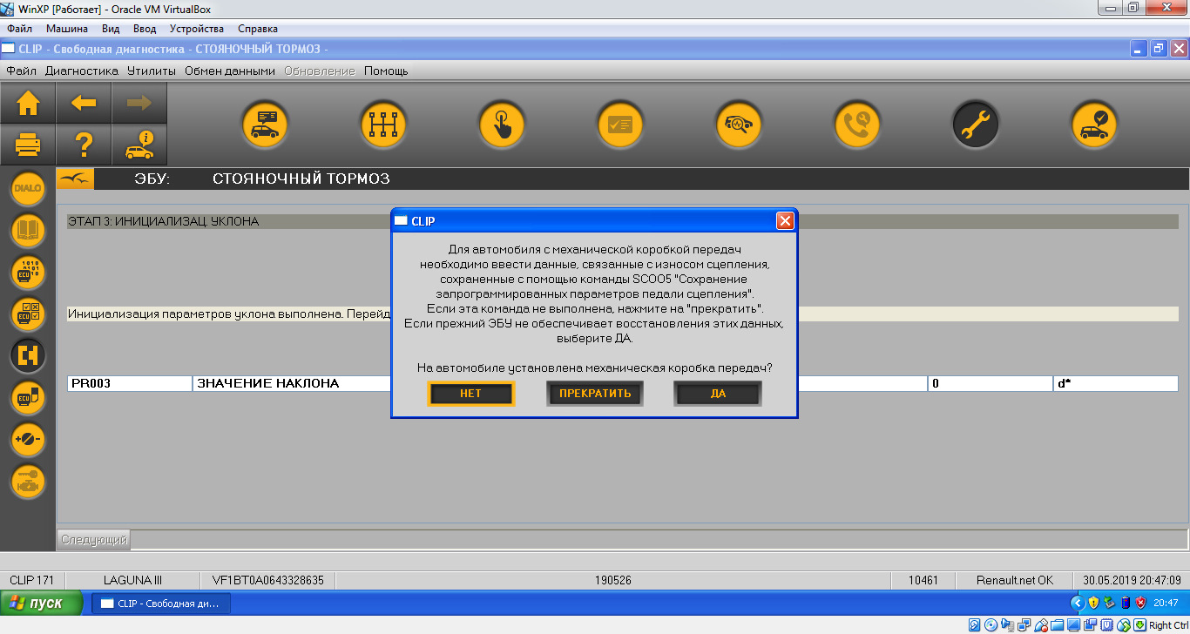Confirm with ДА in the dialog
Viewport: 1190px width, 634px height.
[x=718, y=394]
